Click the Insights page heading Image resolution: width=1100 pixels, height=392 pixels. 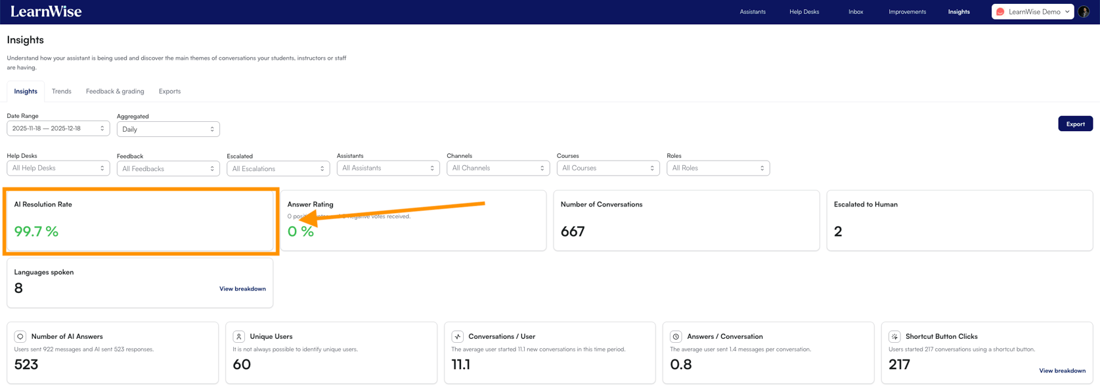tap(26, 40)
